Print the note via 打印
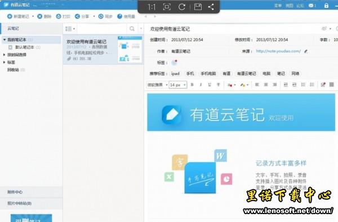 point(63,16)
